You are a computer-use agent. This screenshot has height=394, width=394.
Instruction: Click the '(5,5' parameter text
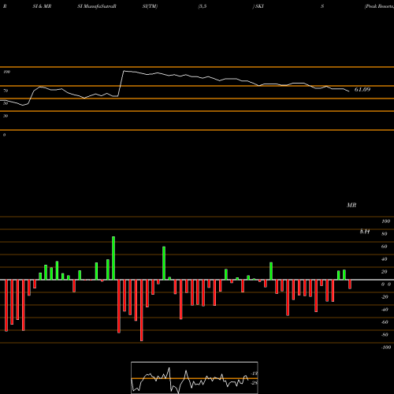click(x=203, y=6)
